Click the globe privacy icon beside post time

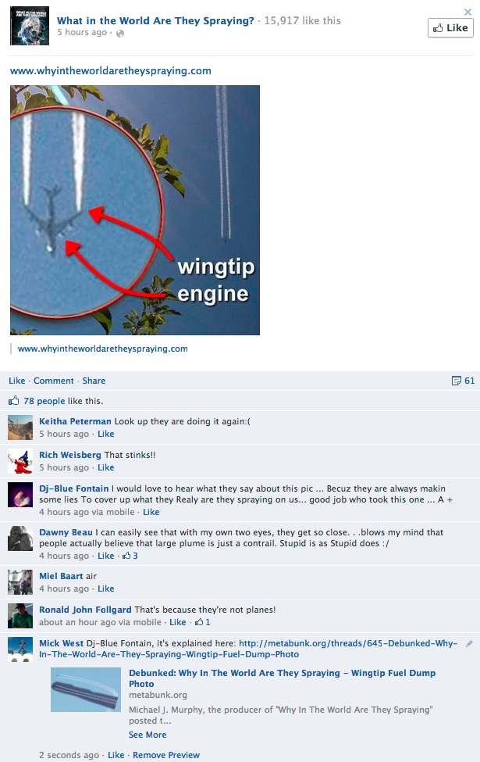[120, 33]
